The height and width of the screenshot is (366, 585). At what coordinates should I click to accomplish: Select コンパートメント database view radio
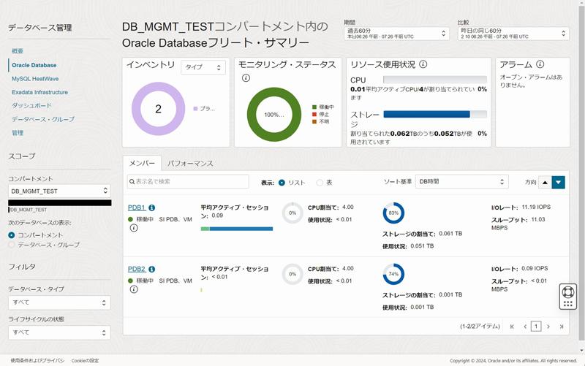[x=12, y=235]
